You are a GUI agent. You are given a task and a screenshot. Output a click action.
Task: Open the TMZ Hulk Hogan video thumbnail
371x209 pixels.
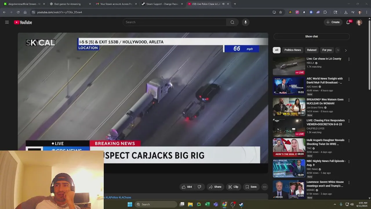(x=289, y=147)
